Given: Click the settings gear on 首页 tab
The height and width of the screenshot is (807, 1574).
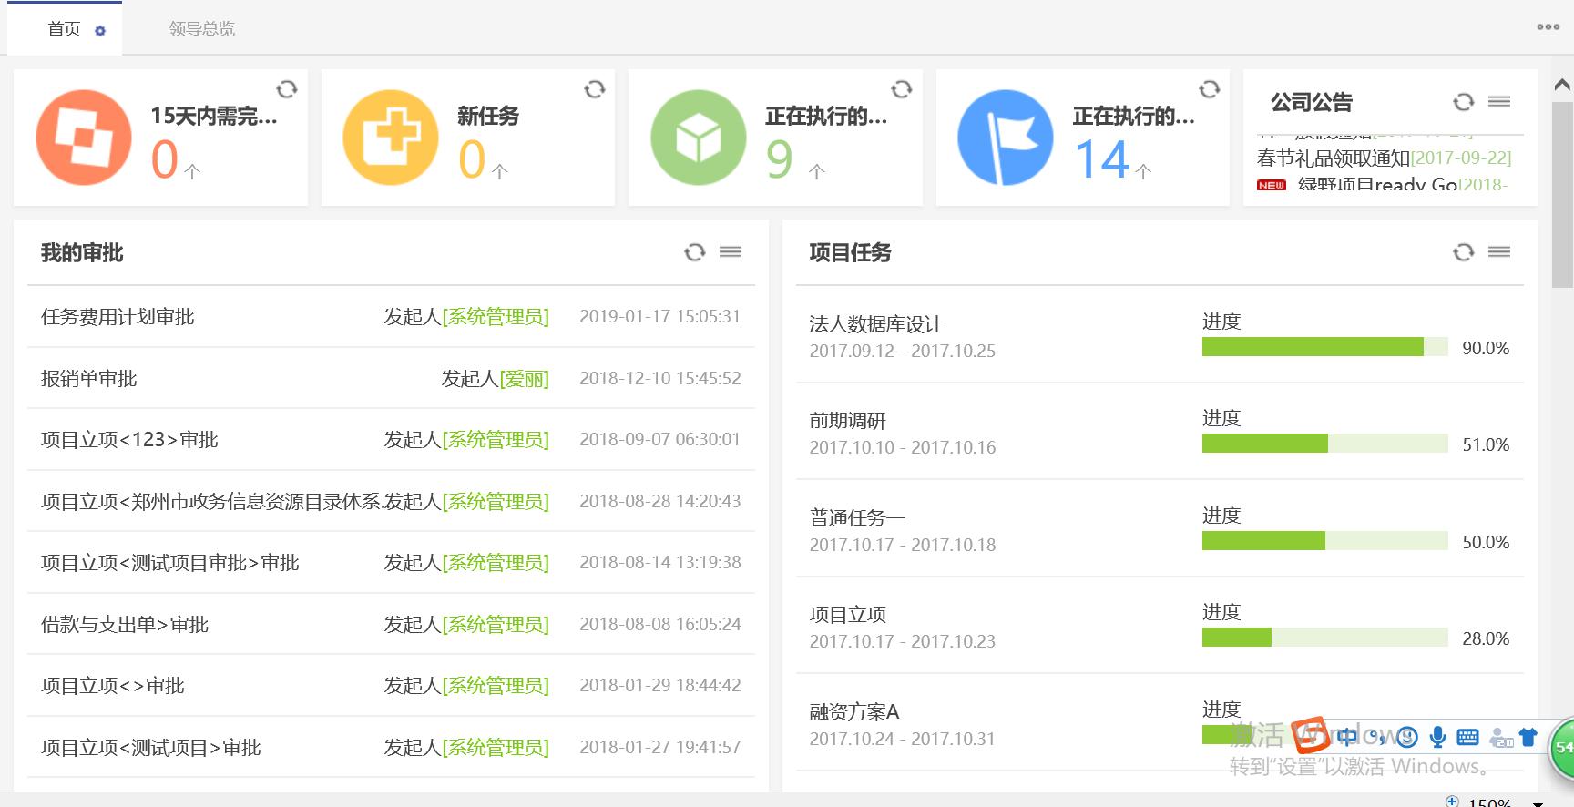Looking at the screenshot, I should [100, 31].
